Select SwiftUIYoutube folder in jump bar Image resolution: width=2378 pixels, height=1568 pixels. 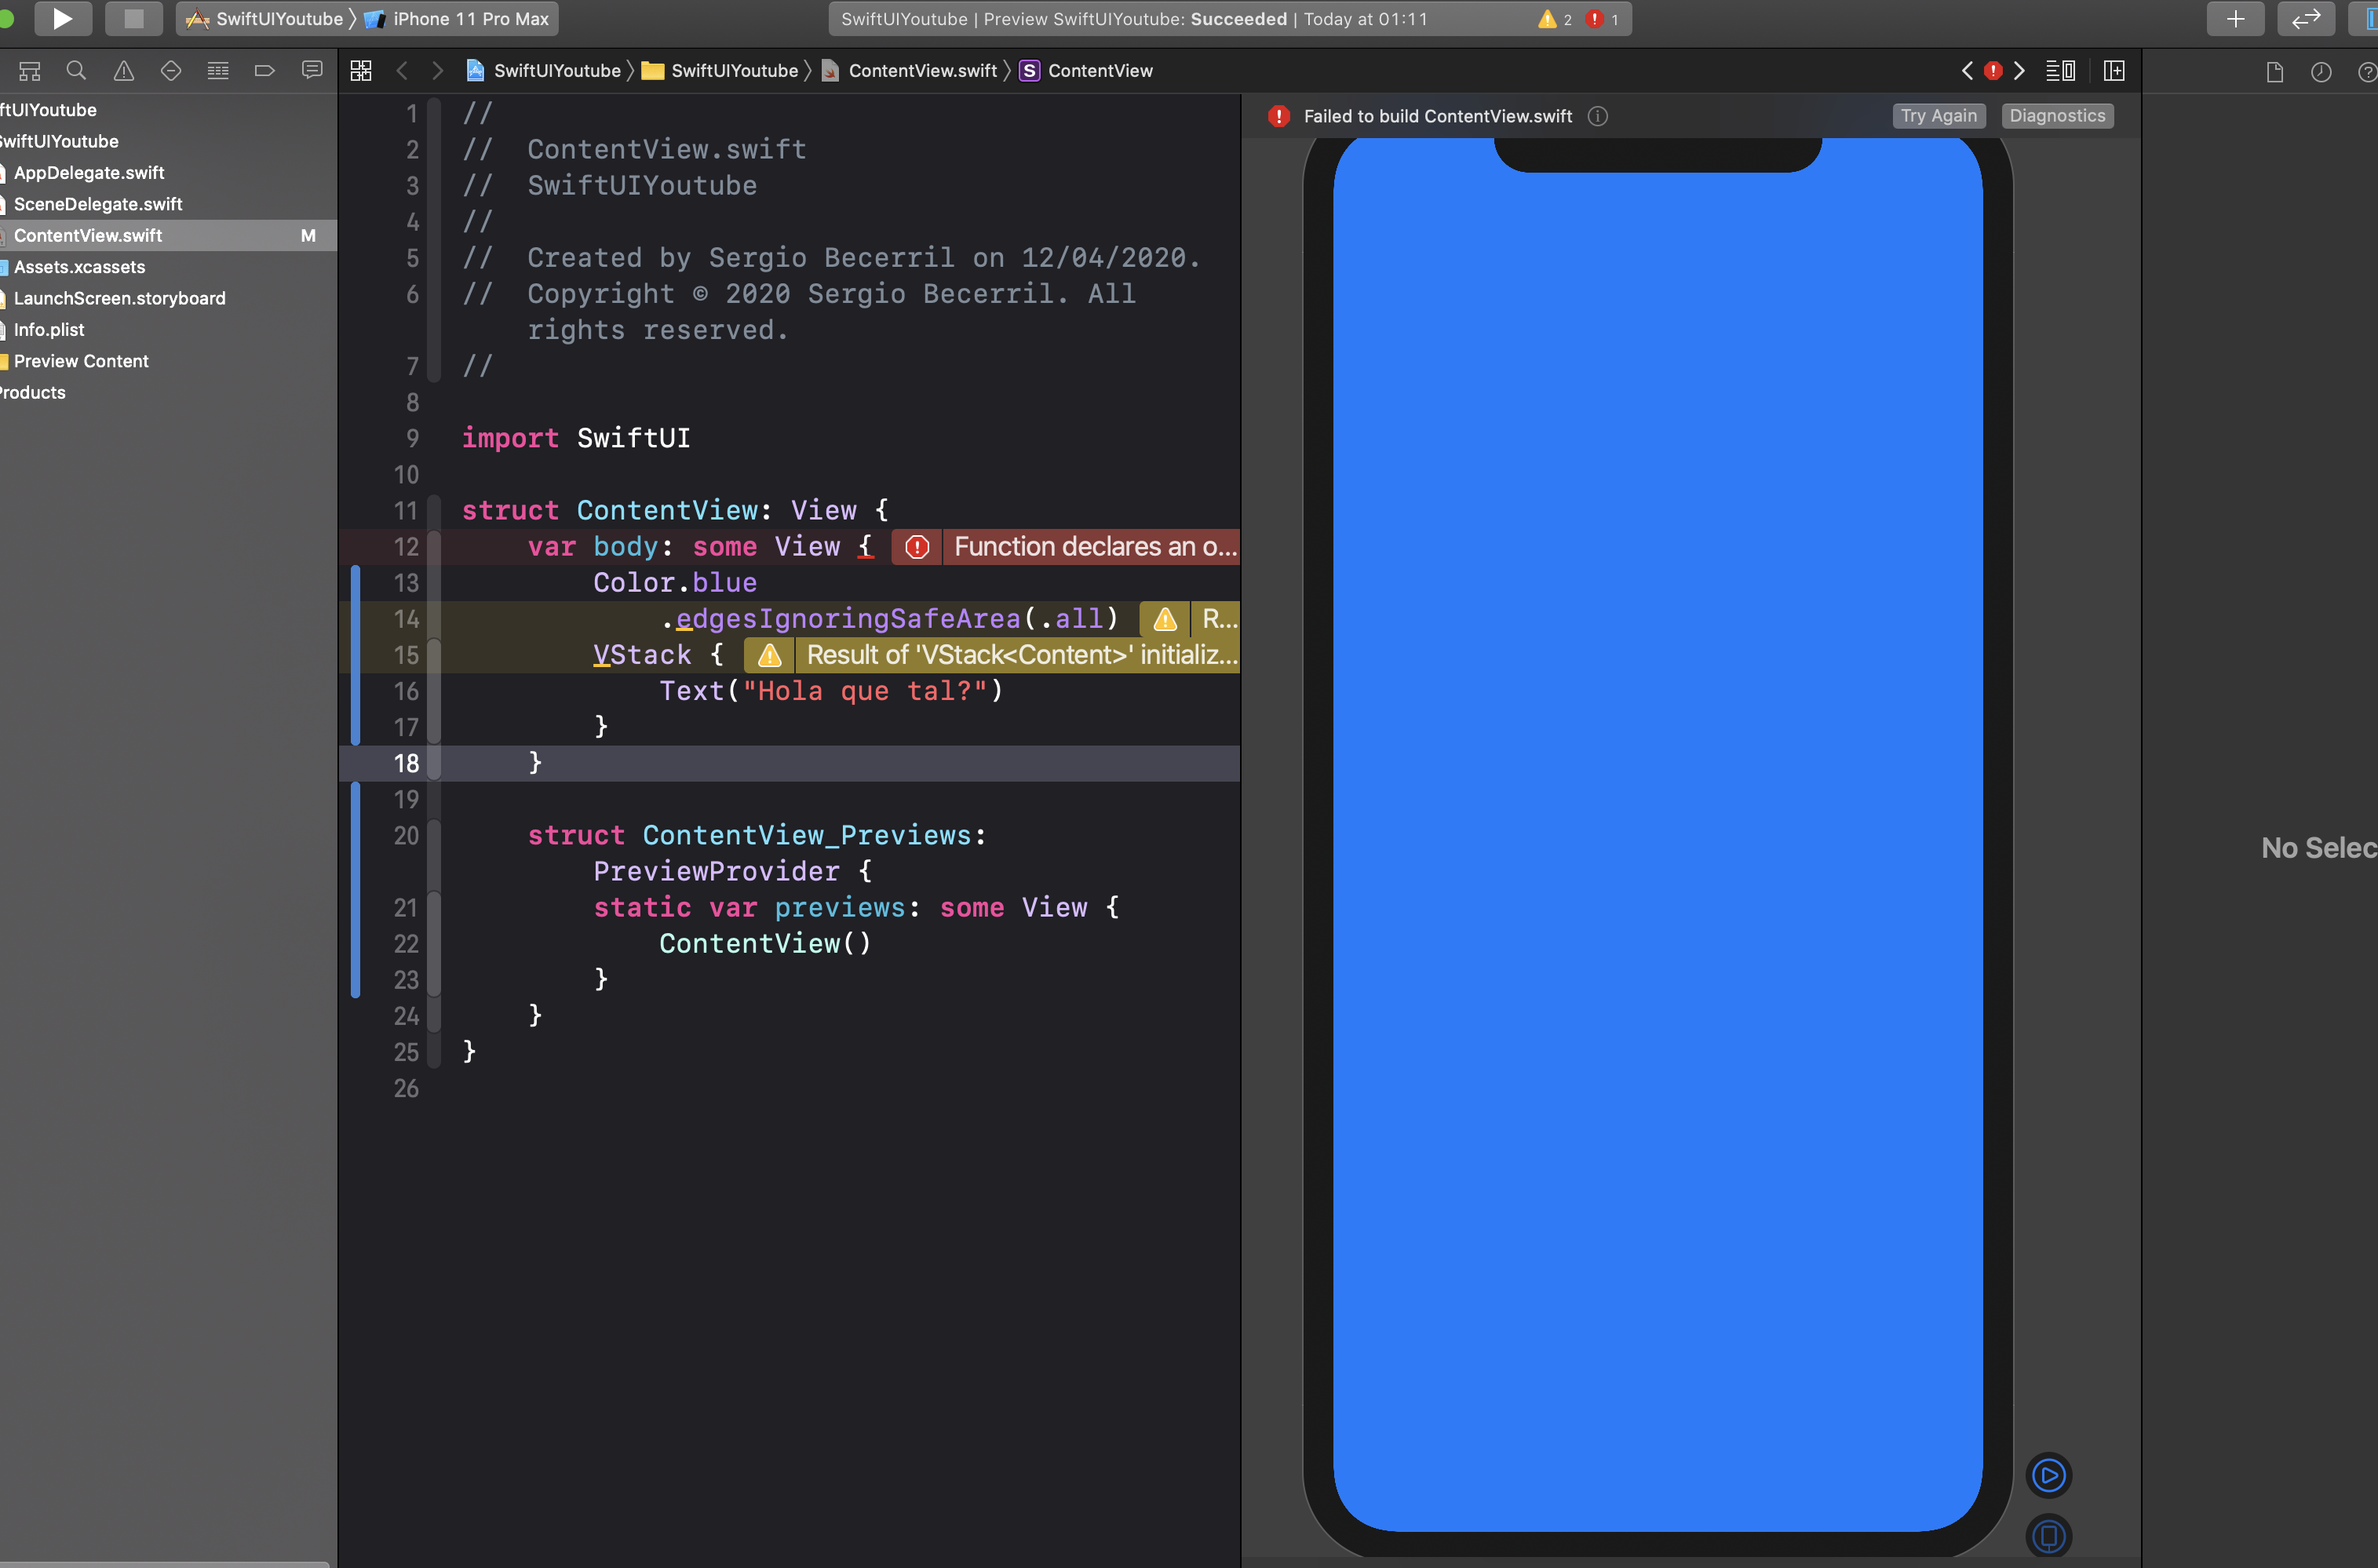tap(720, 71)
